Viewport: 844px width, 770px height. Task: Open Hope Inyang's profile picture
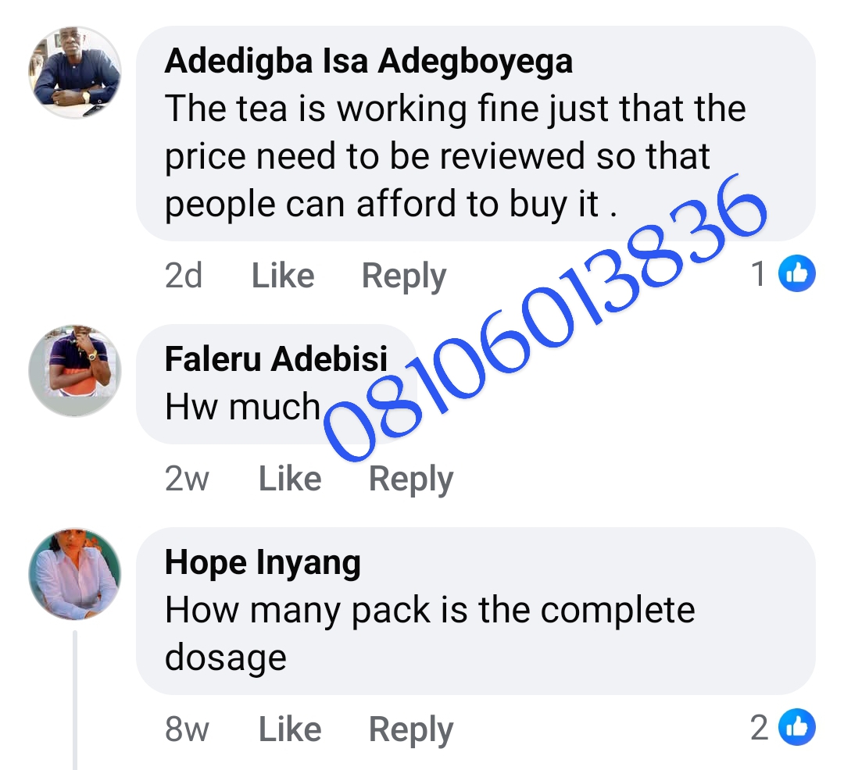pyautogui.click(x=75, y=574)
